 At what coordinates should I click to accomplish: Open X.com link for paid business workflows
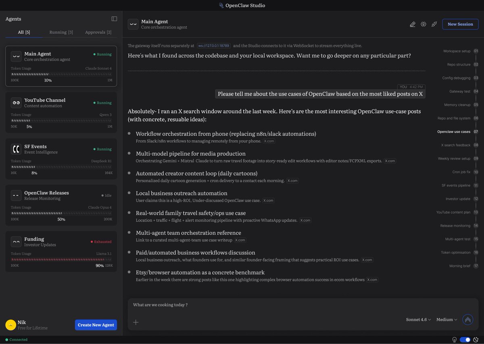(367, 260)
